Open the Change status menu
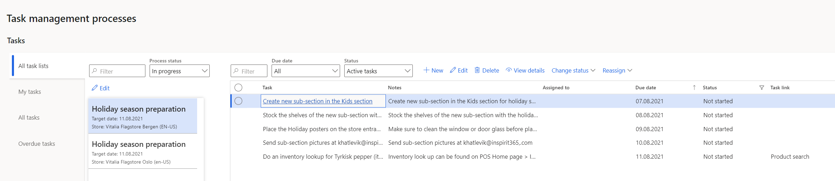 coord(573,70)
